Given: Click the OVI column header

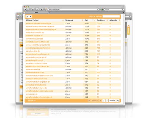Looking at the screenshot, I should (86, 20).
